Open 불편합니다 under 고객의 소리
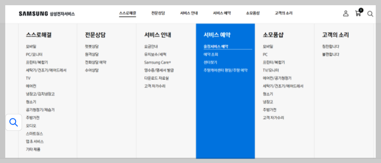 pos(331,54)
